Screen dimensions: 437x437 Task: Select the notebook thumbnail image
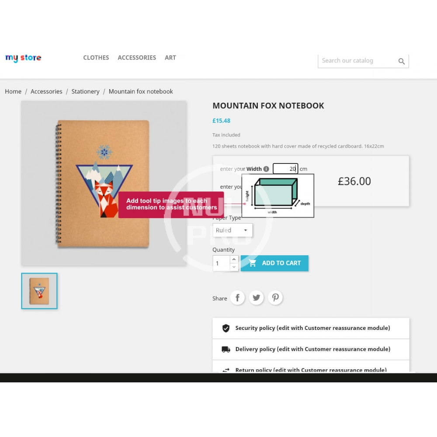(39, 291)
